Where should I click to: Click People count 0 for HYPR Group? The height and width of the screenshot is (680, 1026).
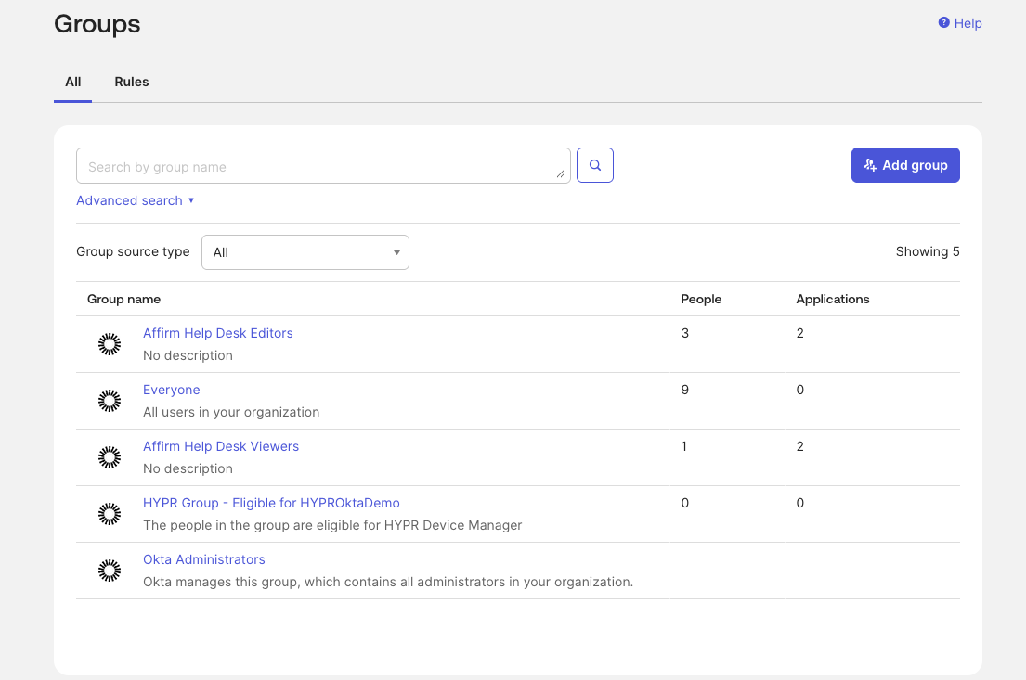[x=684, y=503]
